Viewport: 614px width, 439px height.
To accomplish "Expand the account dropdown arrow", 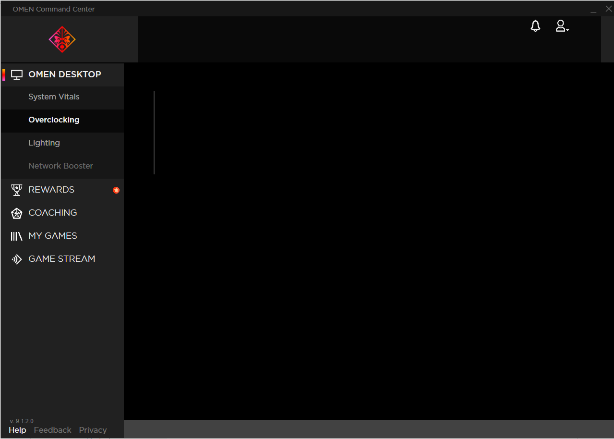I will (567, 29).
